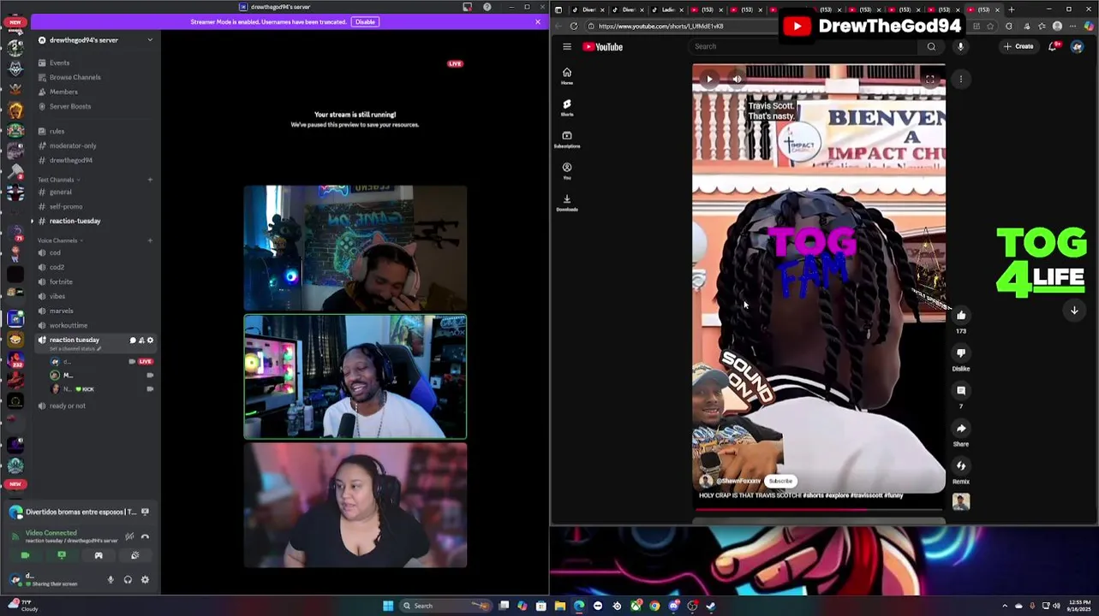Screen dimensions: 1099x616
Task: Like the Short with the thumbs up
Action: (961, 316)
